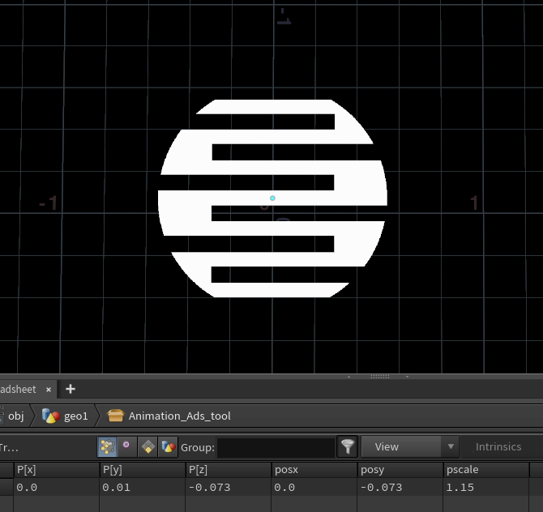Show point attributes in the spreadsheet

point(107,446)
